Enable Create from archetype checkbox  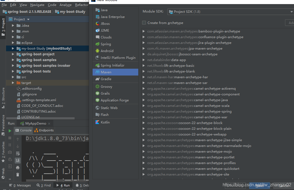point(144,23)
